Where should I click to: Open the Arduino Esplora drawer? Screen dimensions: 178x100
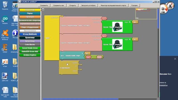coord(30,55)
